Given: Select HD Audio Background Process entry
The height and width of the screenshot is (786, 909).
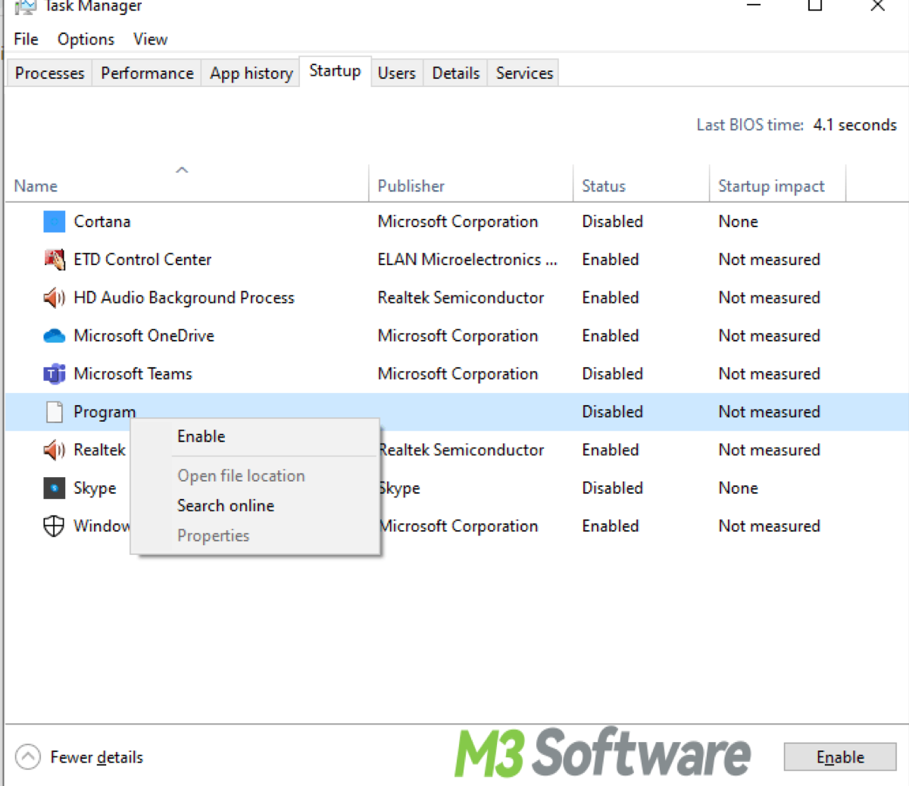Looking at the screenshot, I should coord(184,298).
